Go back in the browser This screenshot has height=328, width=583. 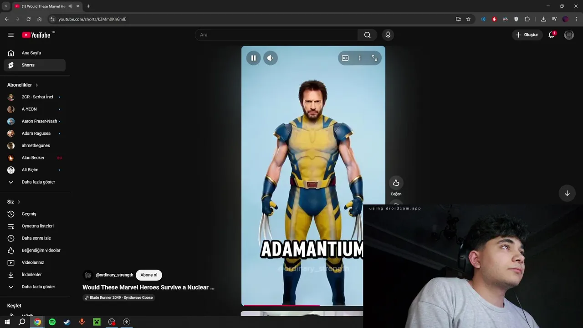click(6, 19)
